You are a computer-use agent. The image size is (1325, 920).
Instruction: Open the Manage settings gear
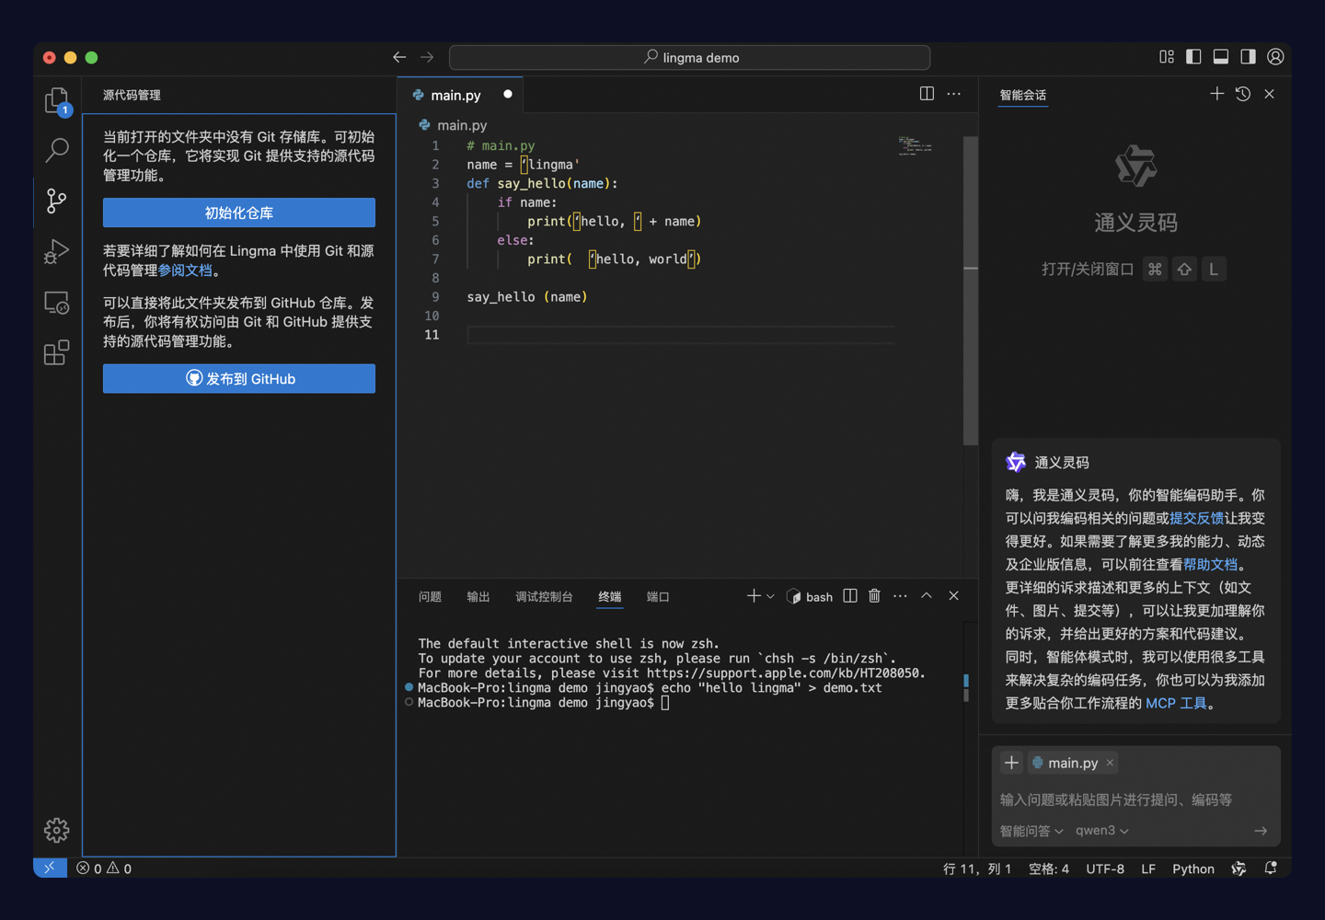57,830
